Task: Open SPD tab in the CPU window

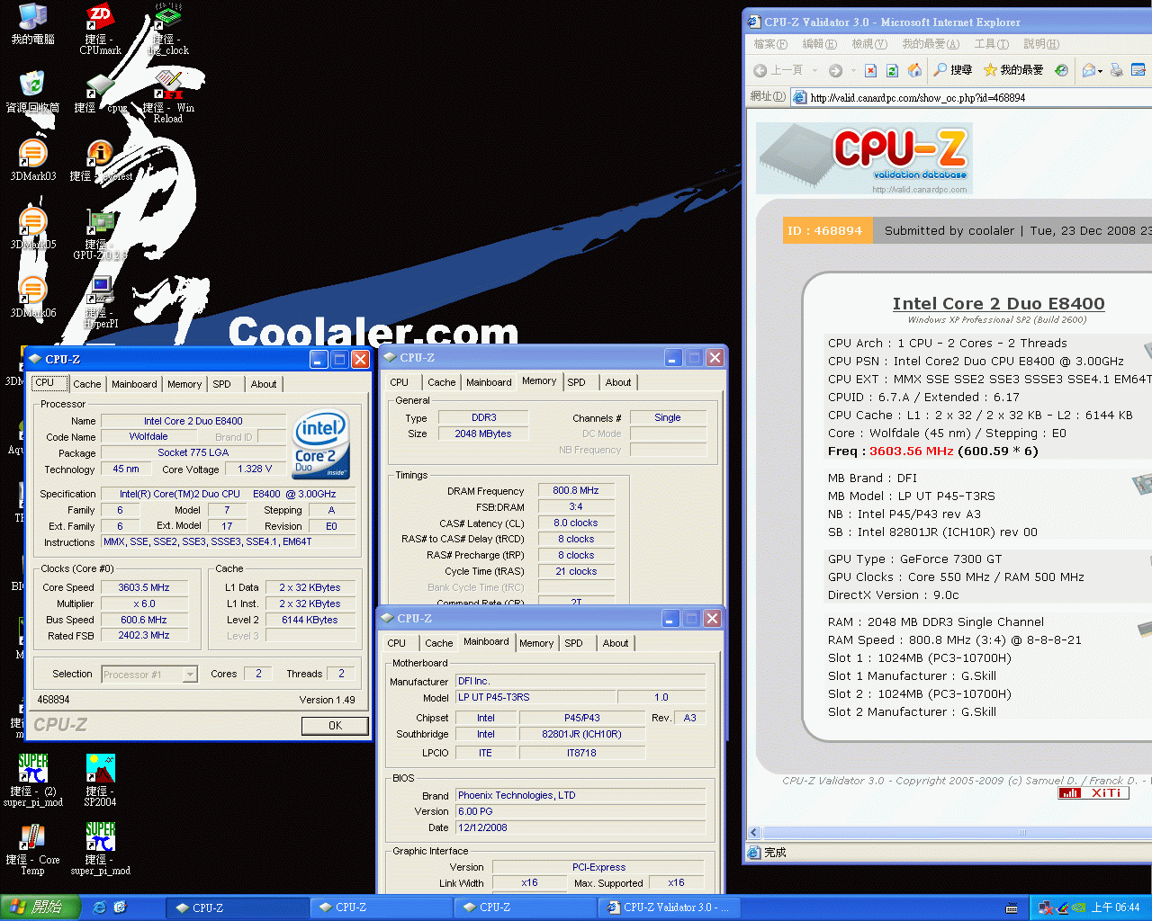Action: [221, 384]
